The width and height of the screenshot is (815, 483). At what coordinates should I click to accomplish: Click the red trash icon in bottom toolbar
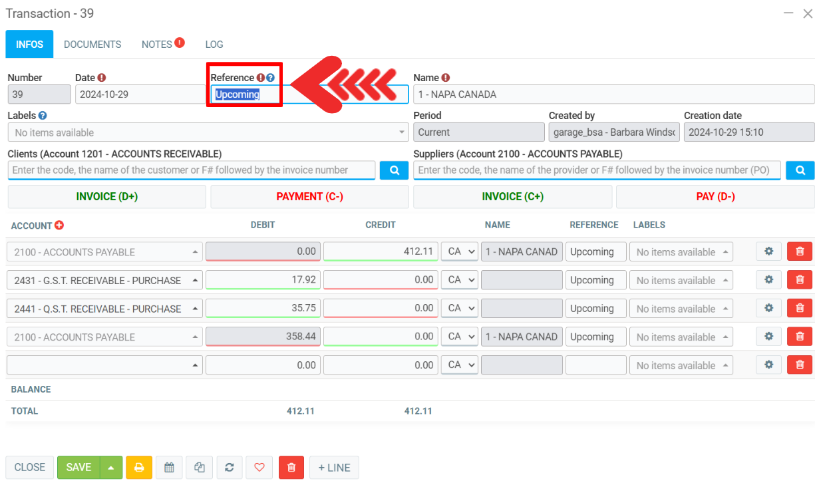[x=291, y=467]
